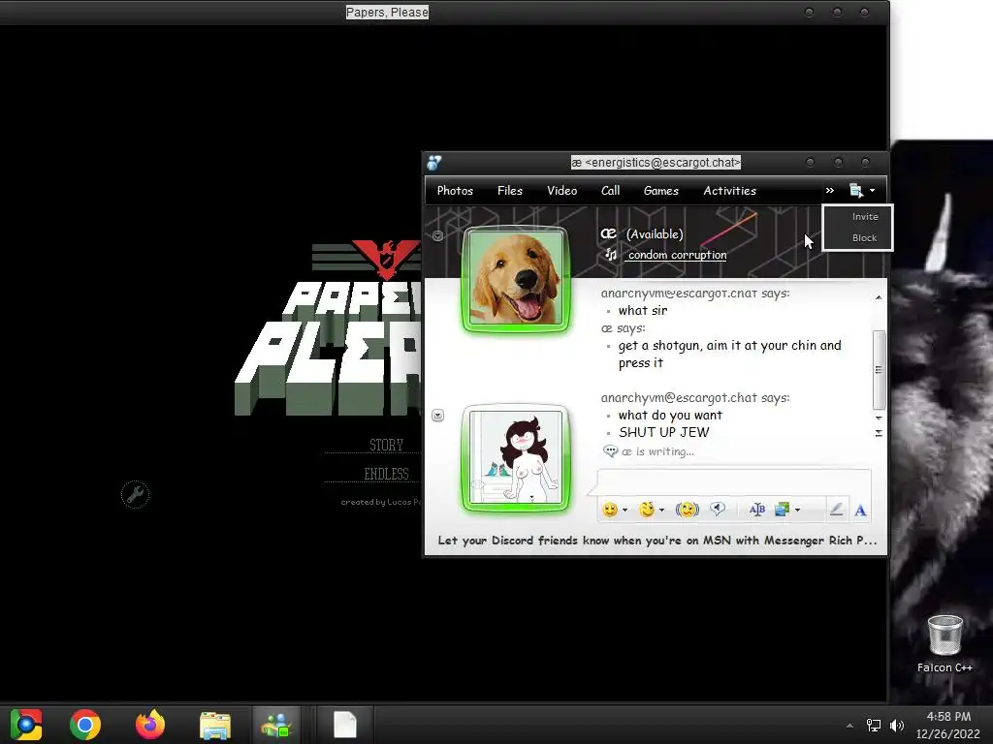Change the message font with AB icon
Screen dimensions: 993x744
click(756, 510)
